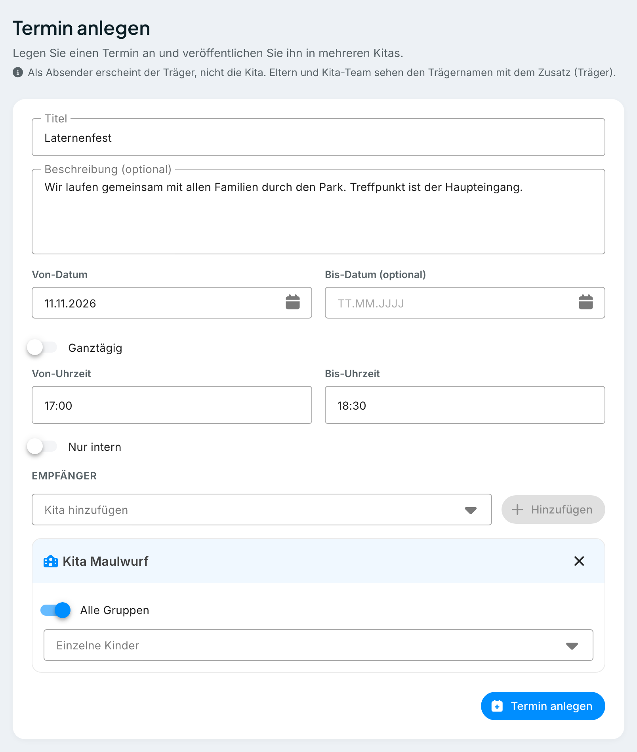Edit the Von-Uhrzeit field showing 17:00
The image size is (637, 752).
[x=172, y=405]
